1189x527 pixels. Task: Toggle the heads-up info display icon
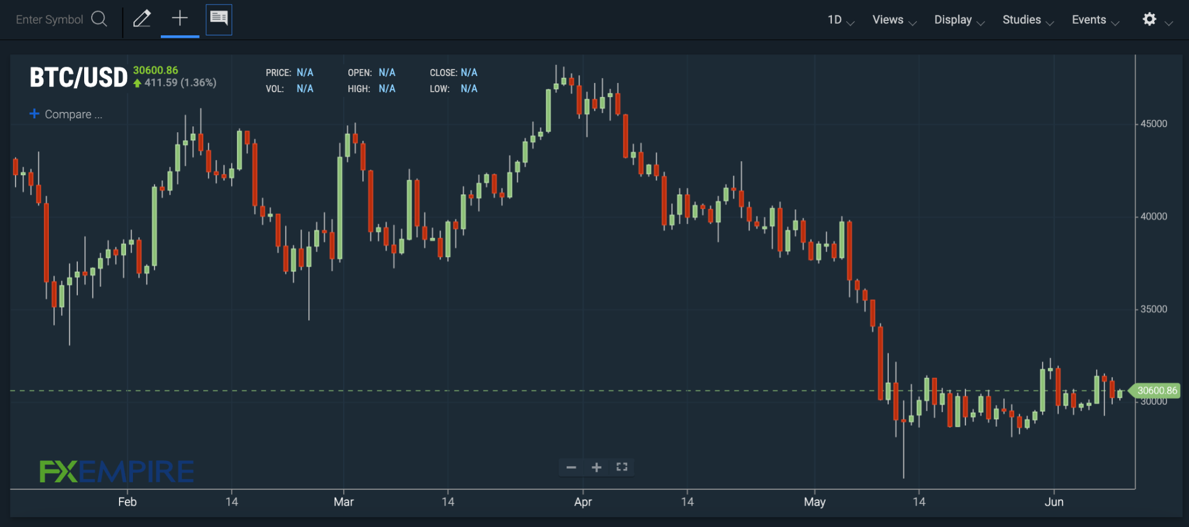tap(219, 19)
